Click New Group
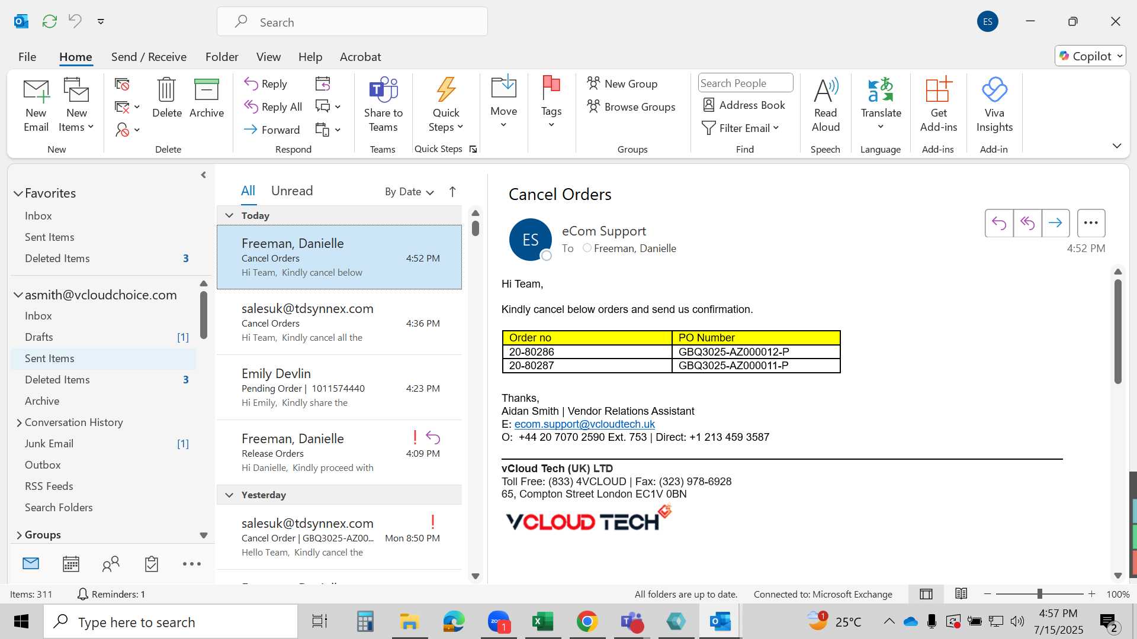This screenshot has width=1137, height=639. tap(622, 83)
